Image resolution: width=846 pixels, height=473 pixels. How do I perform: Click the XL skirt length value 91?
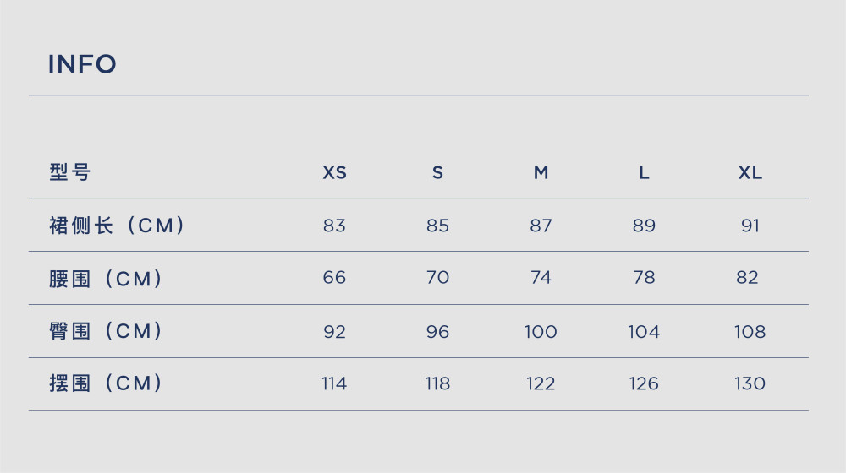[x=750, y=226]
